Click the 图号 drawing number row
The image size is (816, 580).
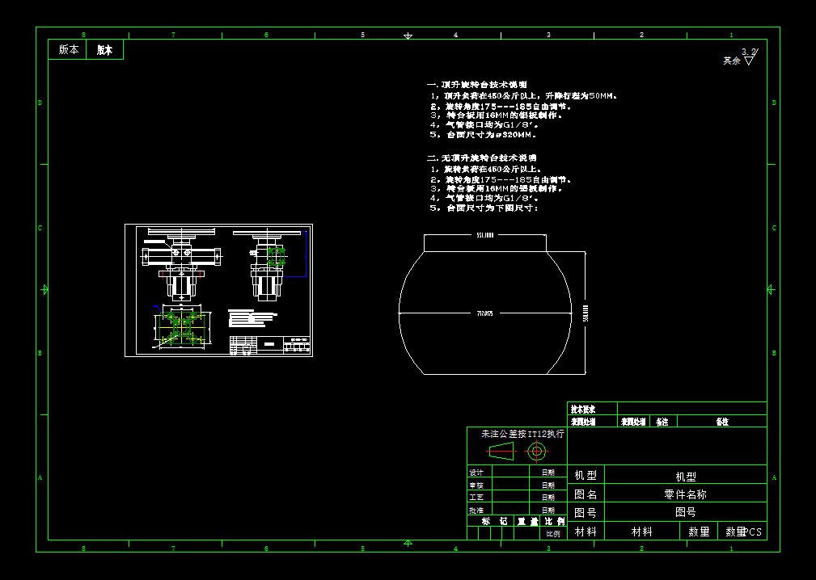pos(687,513)
